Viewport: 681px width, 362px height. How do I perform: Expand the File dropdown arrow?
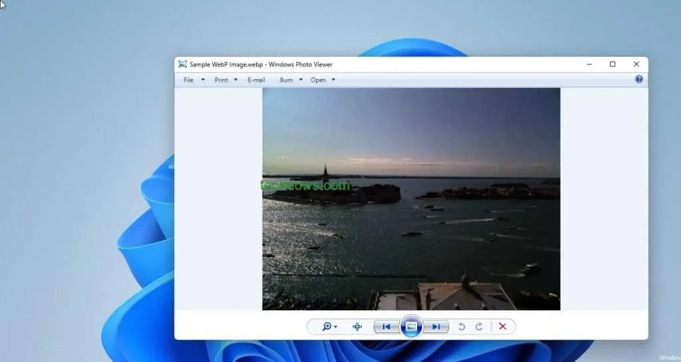click(x=203, y=80)
